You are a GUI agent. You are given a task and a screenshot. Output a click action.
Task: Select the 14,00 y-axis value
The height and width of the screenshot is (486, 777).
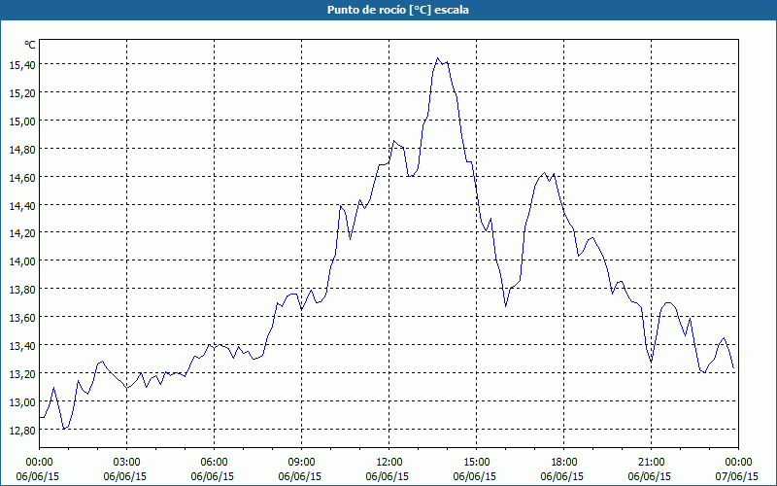22,261
